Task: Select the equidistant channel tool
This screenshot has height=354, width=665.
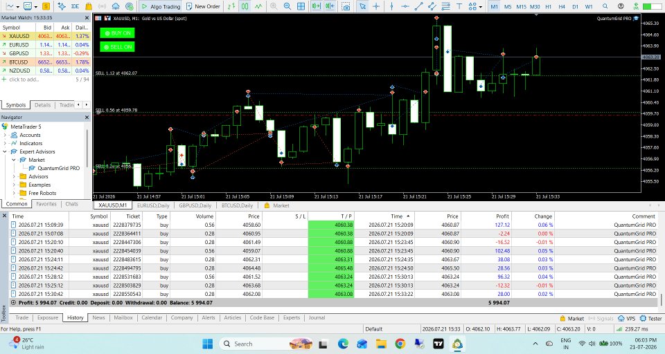Action: point(432,6)
